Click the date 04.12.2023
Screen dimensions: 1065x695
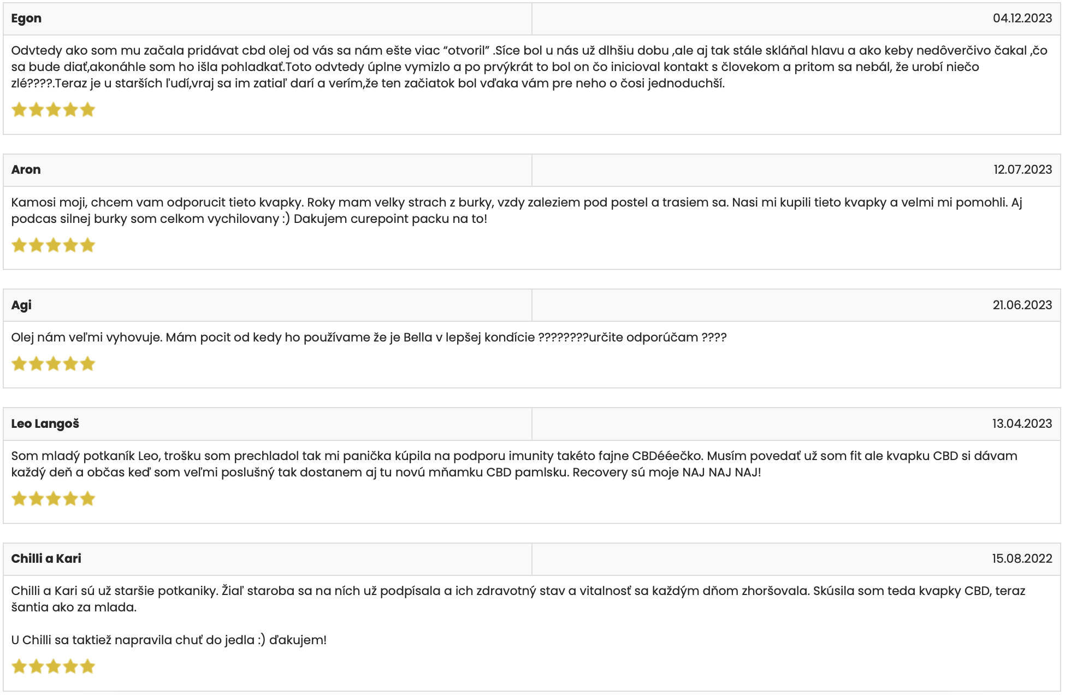click(x=1022, y=18)
